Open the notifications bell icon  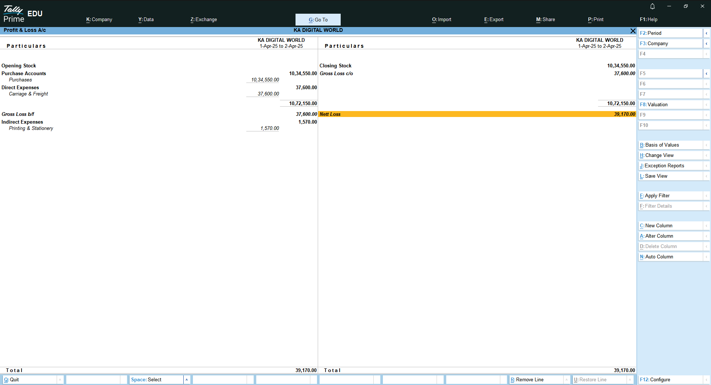click(652, 6)
